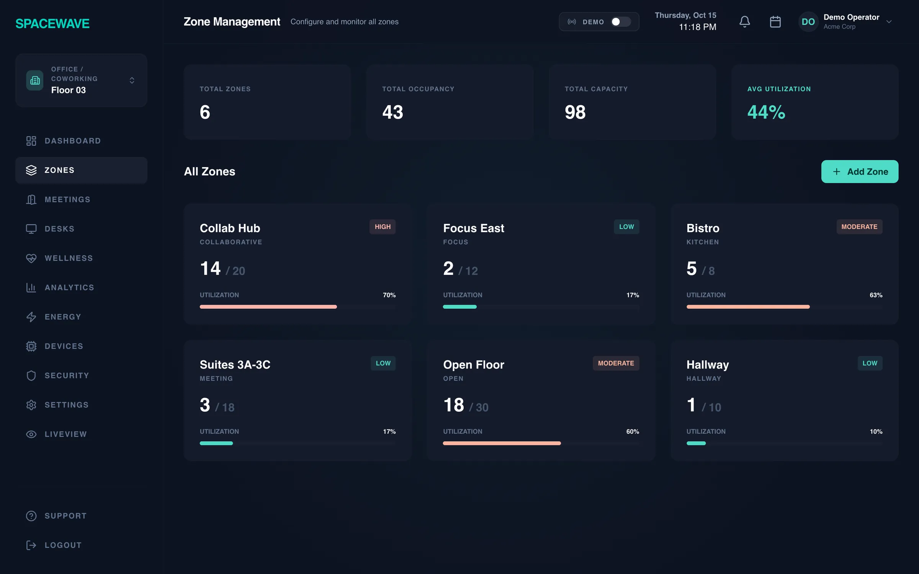Click the HIGH badge on Collab Hub
919x574 pixels.
click(383, 227)
